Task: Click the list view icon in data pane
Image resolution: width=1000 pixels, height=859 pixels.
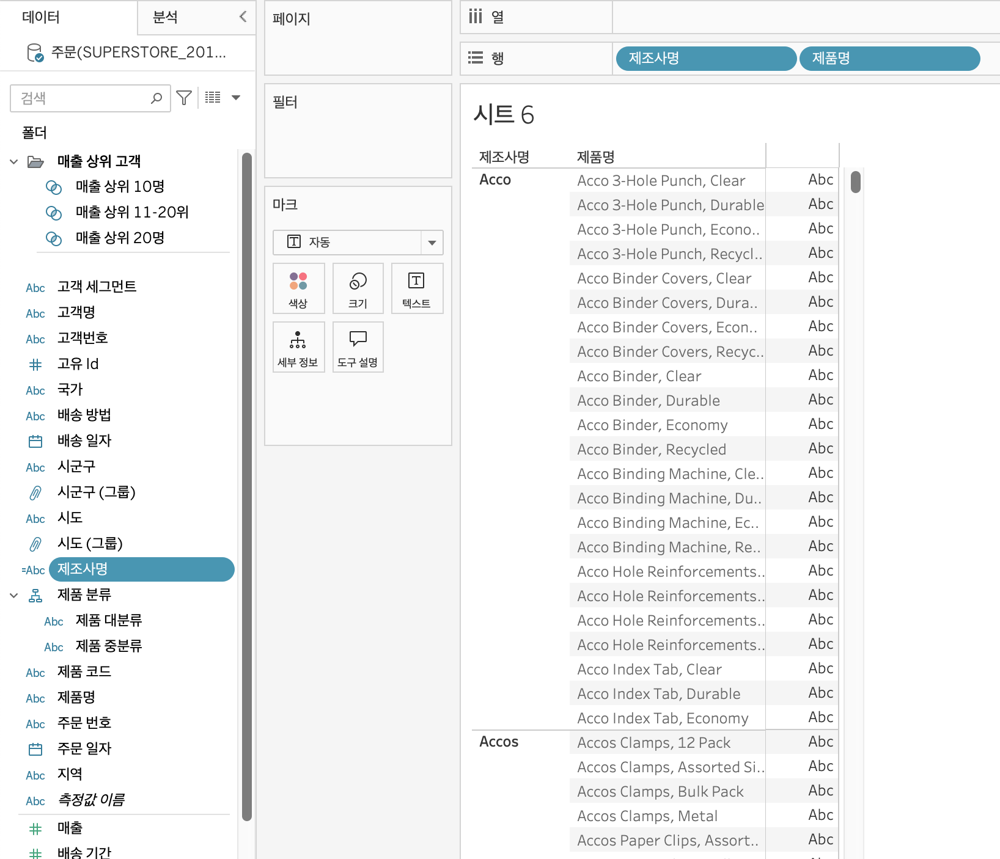Action: point(213,97)
